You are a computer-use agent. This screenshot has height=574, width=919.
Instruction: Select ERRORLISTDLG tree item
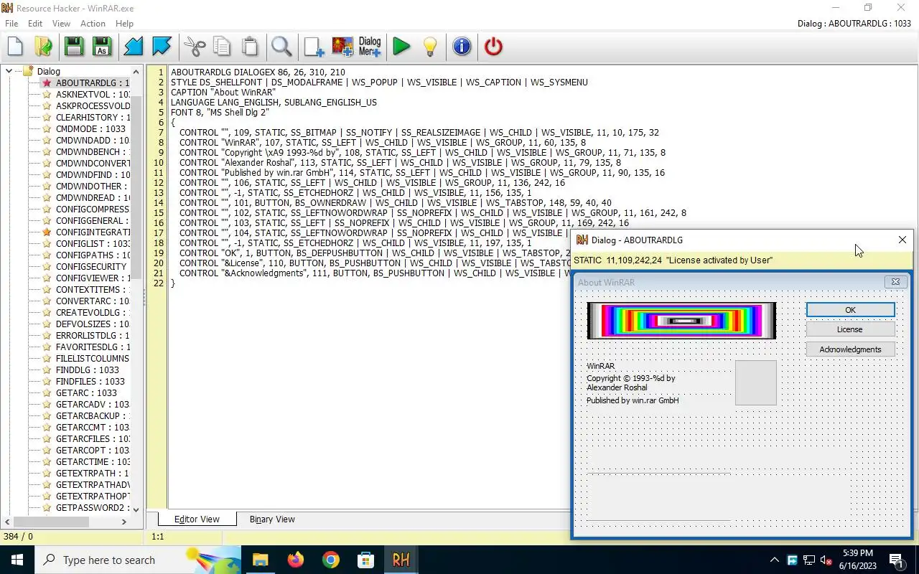pyautogui.click(x=93, y=336)
